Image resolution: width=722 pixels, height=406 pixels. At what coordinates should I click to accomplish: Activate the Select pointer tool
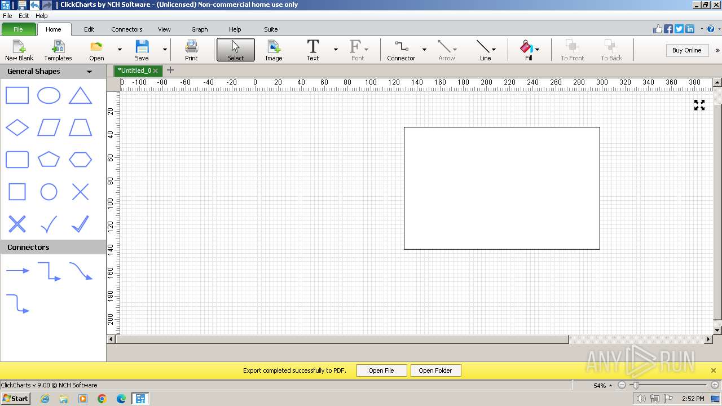[x=236, y=50]
